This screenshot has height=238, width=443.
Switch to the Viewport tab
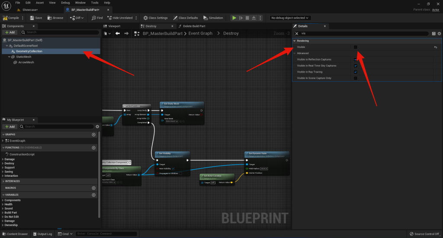click(114, 26)
